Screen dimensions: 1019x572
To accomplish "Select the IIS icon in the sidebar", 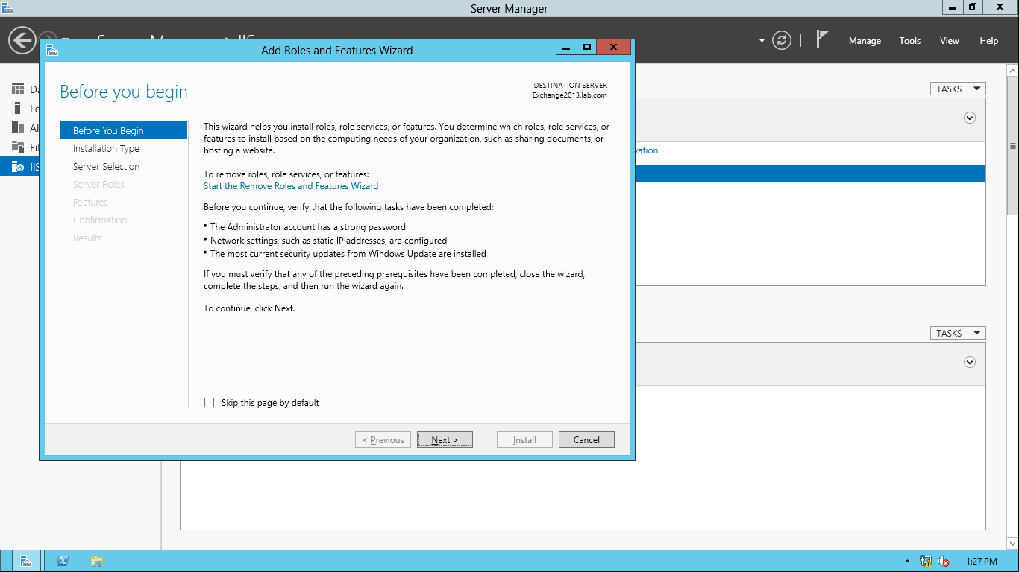I will [18, 167].
